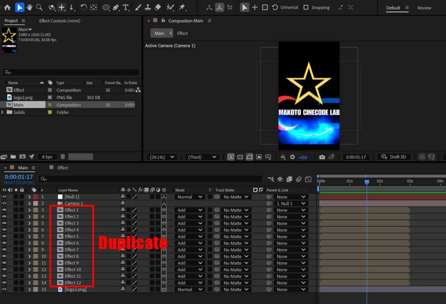
Task: Select the Rotation tool
Action: [83, 7]
